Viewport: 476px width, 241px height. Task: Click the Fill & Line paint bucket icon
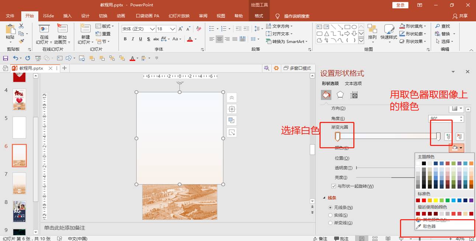326,95
